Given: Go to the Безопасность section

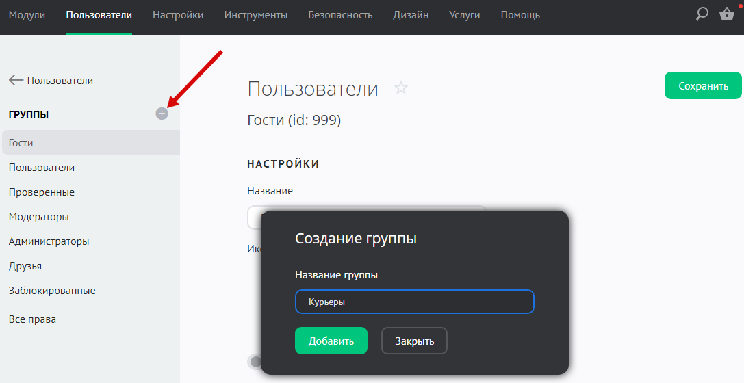Looking at the screenshot, I should (x=340, y=15).
